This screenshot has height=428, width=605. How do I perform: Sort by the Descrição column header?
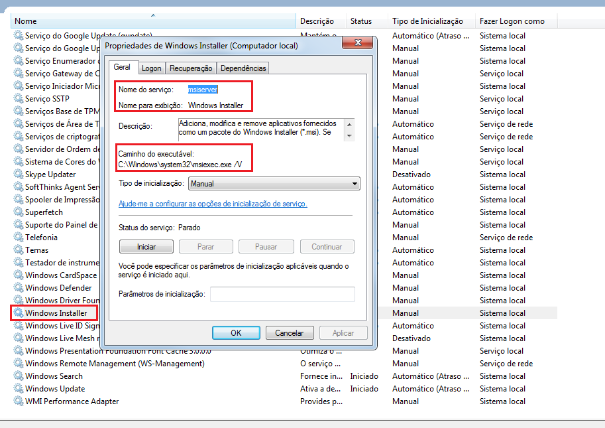tap(321, 21)
